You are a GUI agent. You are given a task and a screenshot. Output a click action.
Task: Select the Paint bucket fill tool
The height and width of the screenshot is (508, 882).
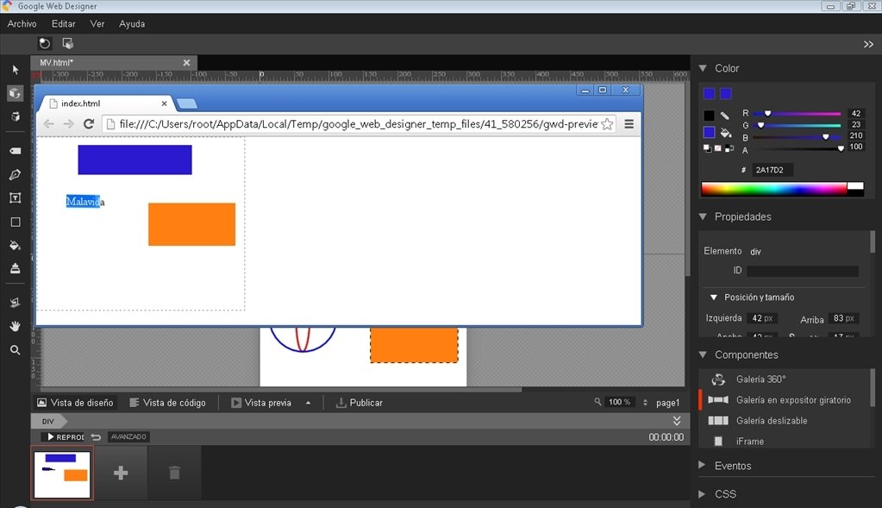[16, 245]
